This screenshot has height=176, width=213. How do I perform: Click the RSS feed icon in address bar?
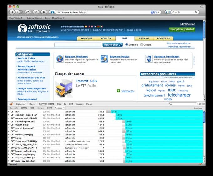tap(152, 12)
